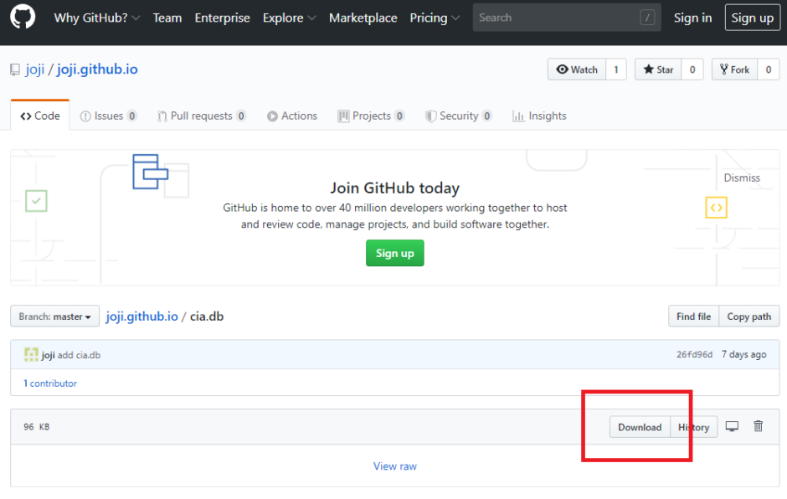The height and width of the screenshot is (499, 787).
Task: Click the desktop monitor icon beside History
Action: [732, 426]
